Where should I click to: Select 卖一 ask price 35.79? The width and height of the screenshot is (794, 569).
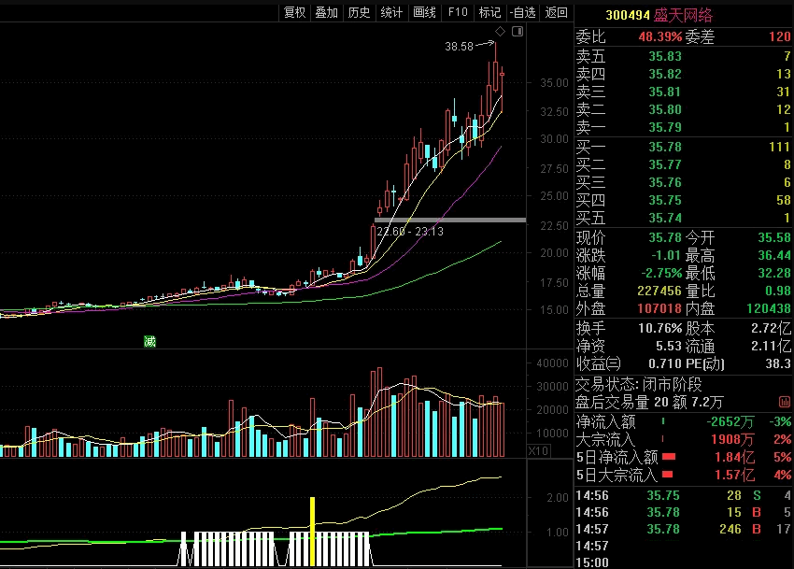click(665, 127)
